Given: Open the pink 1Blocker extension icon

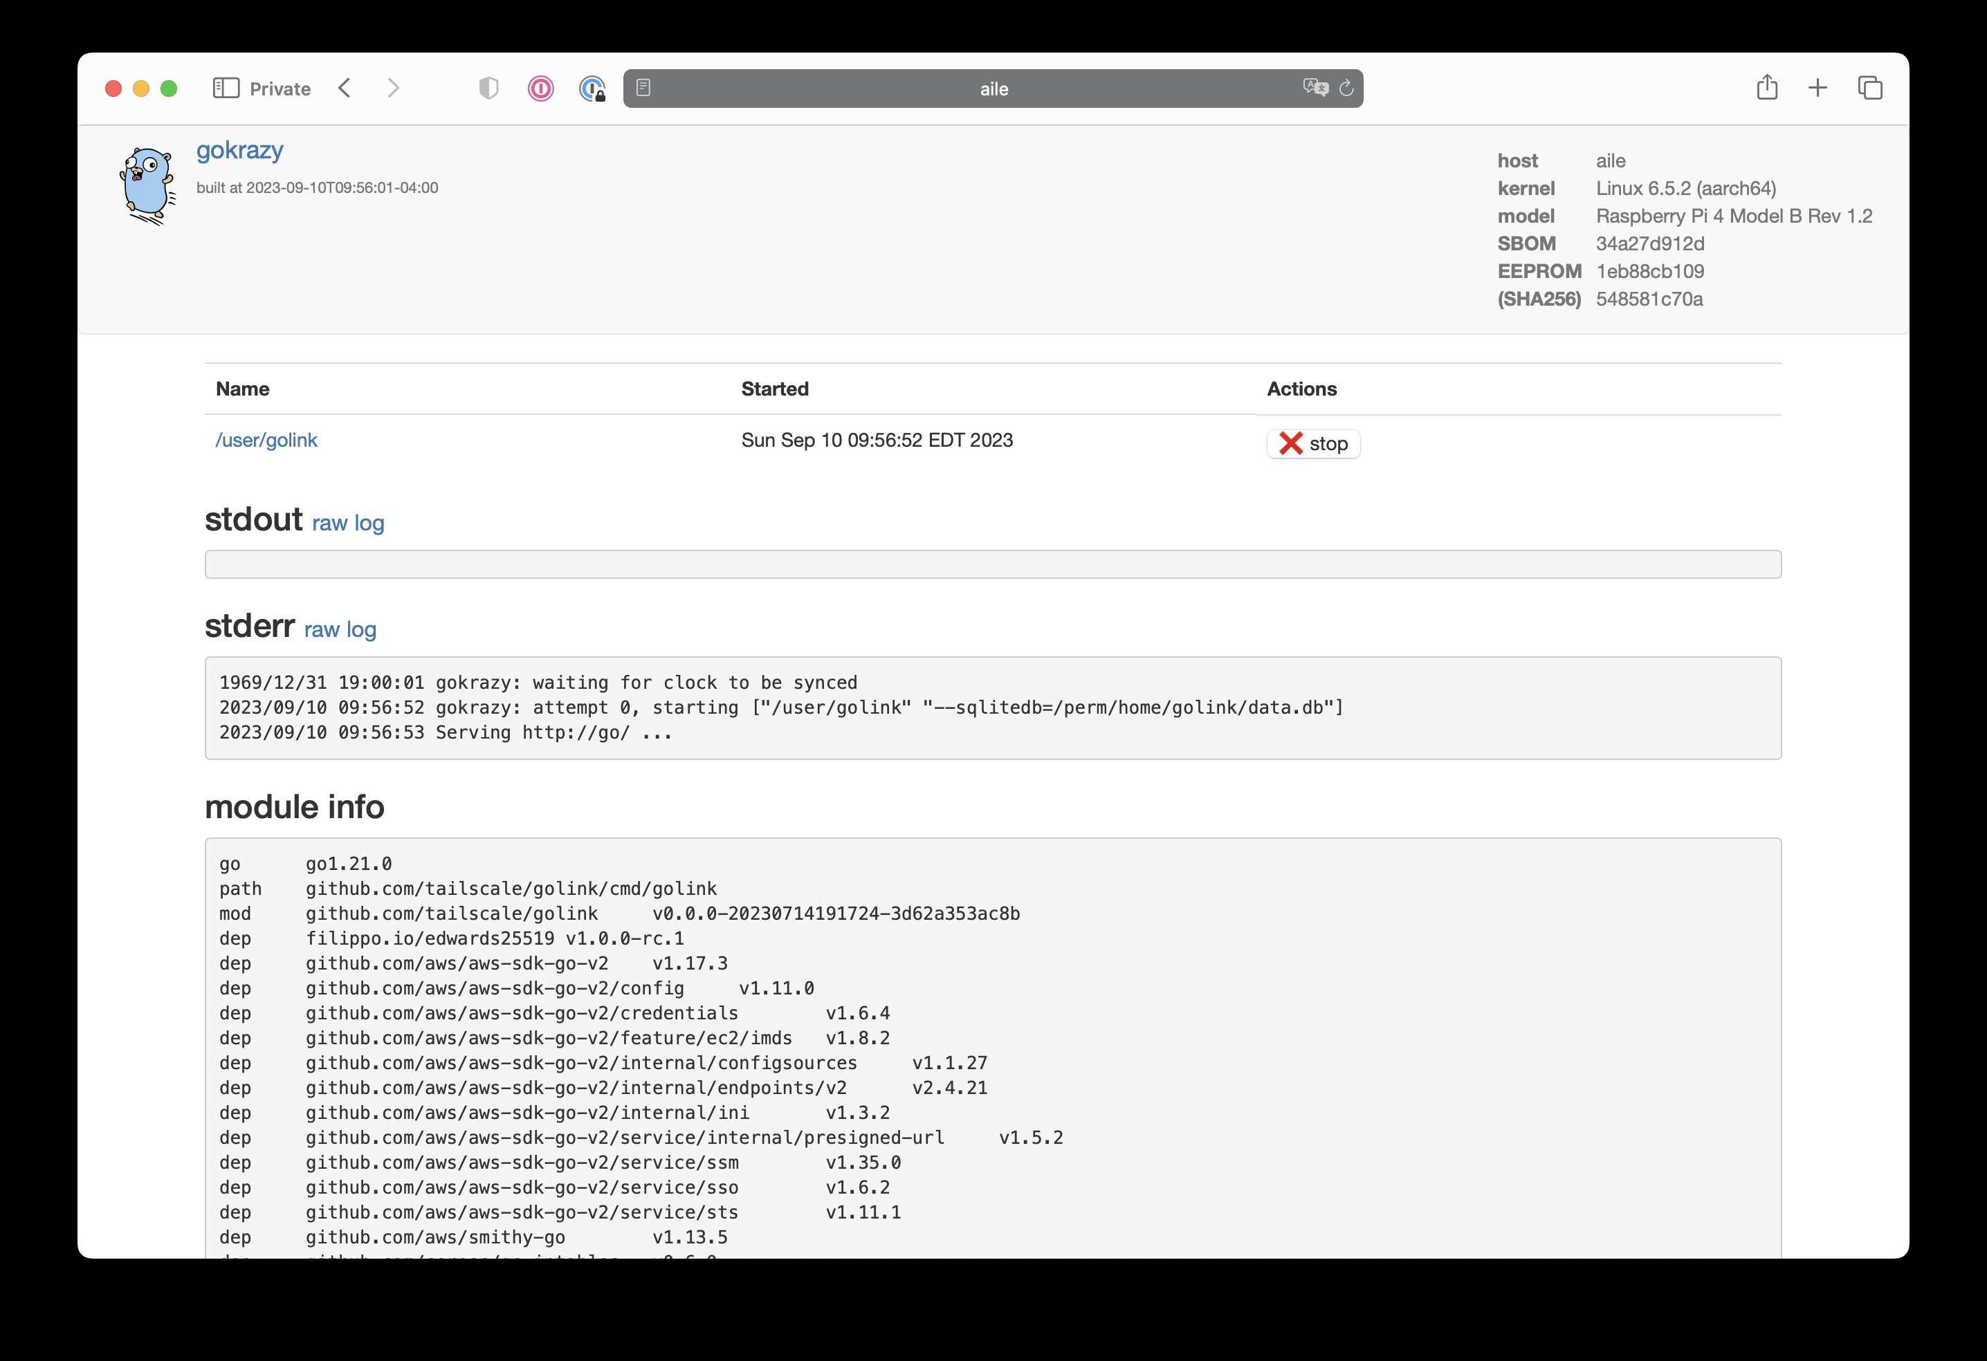Looking at the screenshot, I should [540, 88].
